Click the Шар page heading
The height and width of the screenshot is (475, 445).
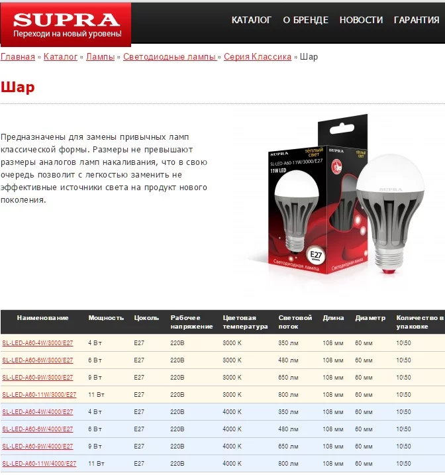[18, 87]
